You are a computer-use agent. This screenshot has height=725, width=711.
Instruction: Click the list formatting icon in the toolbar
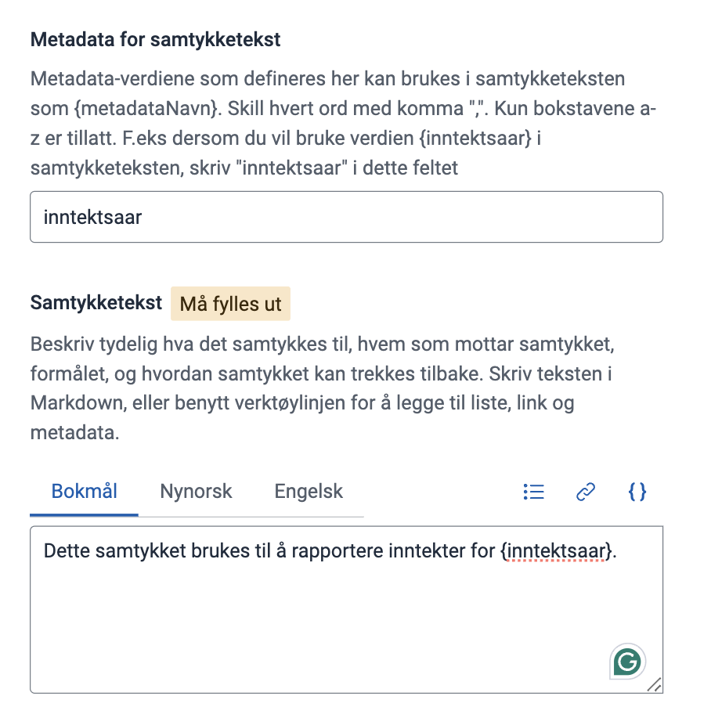[x=533, y=492]
